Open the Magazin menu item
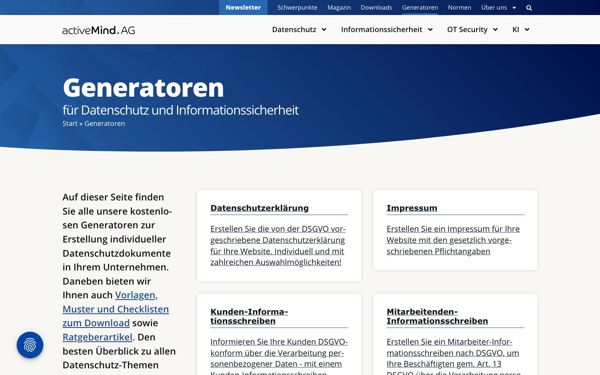This screenshot has height=375, width=600. 339,7
